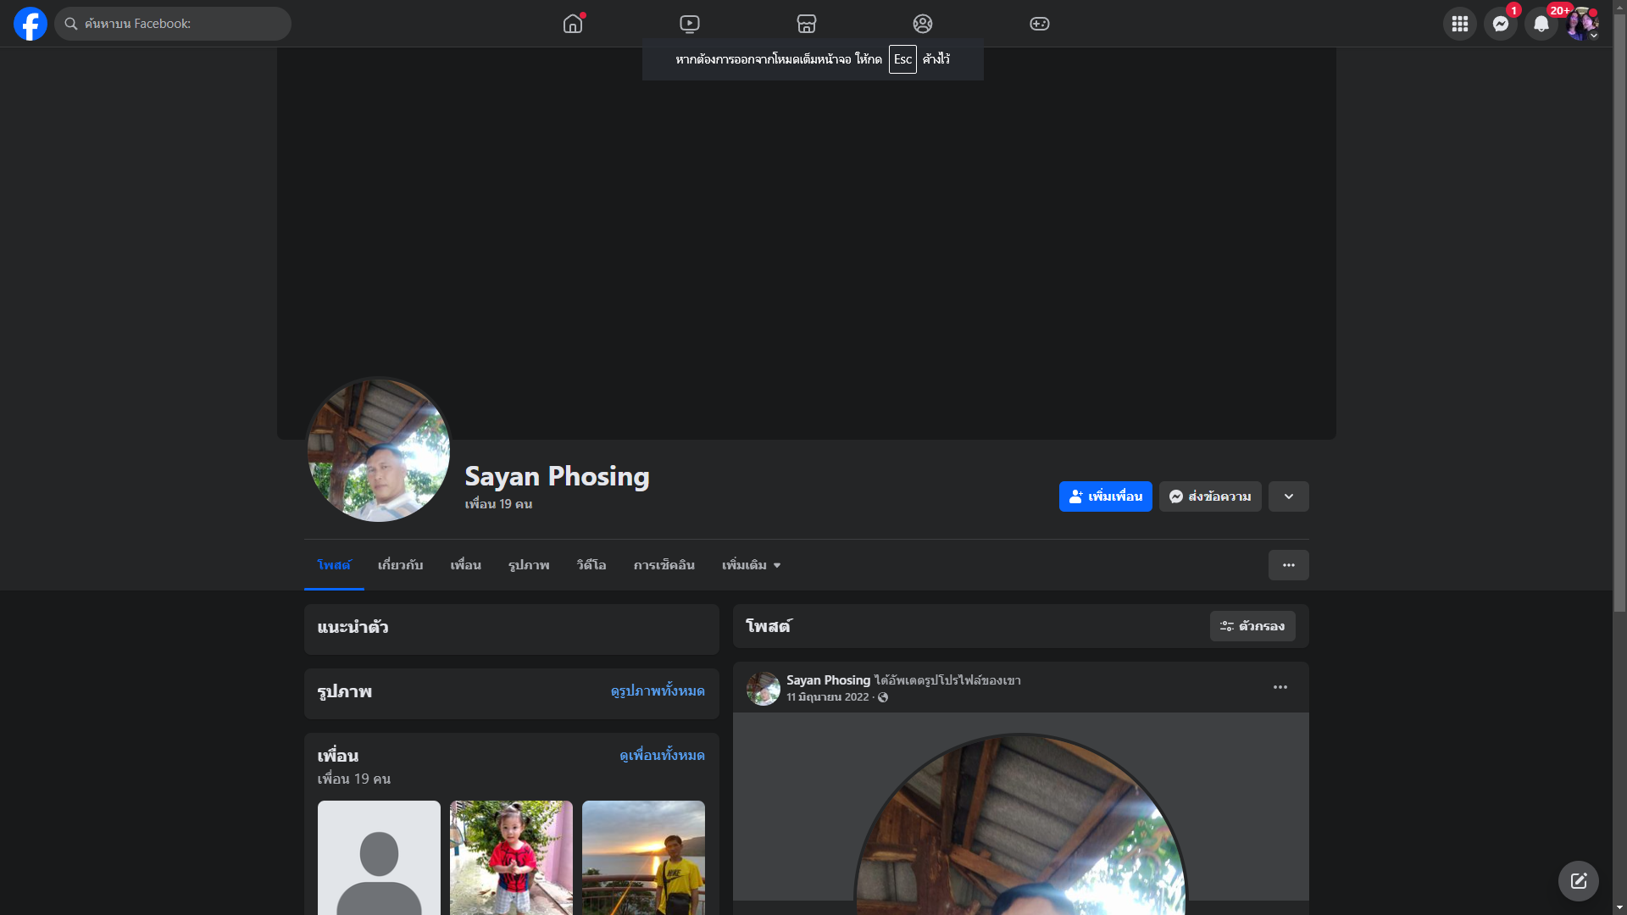Open post options three-dot menu

click(x=1280, y=687)
